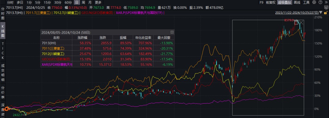Select the 1分 period
Screen dimensions: 329x118
(29, 2)
